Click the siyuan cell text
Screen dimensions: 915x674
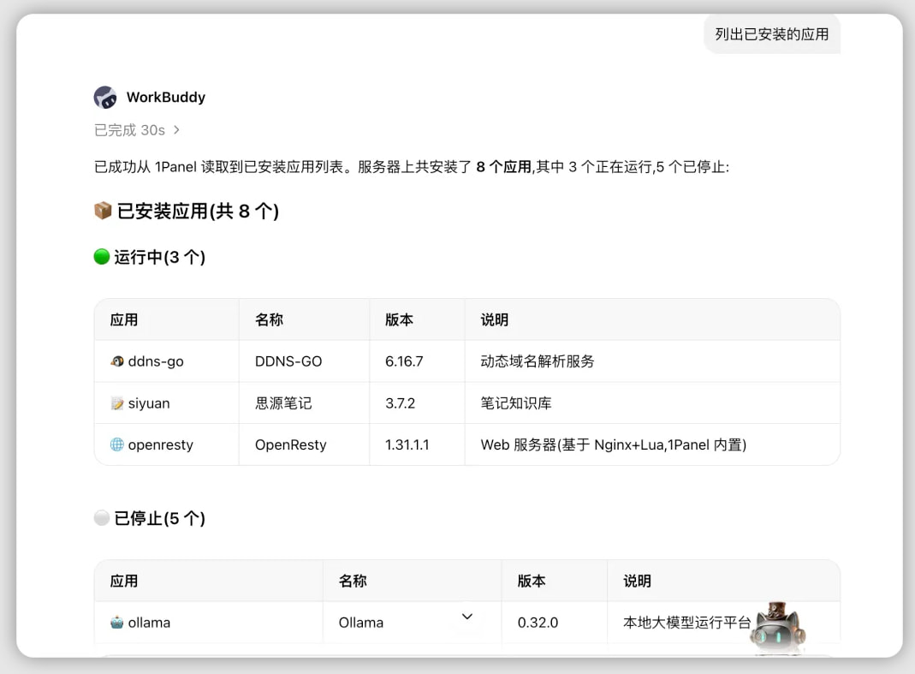(x=149, y=403)
